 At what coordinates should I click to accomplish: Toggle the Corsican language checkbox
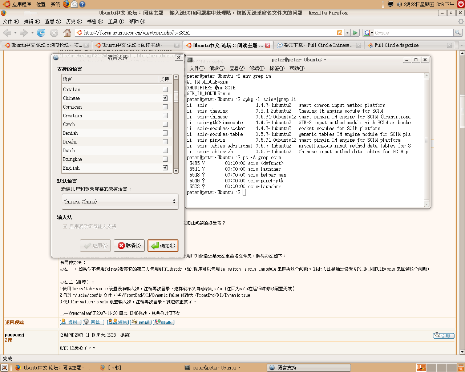[x=165, y=107]
